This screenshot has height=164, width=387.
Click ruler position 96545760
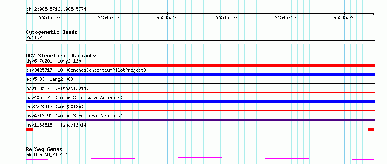pos(285,17)
